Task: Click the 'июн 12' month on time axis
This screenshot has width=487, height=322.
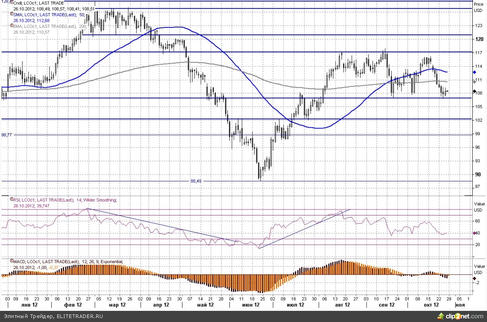Action: click(251, 305)
